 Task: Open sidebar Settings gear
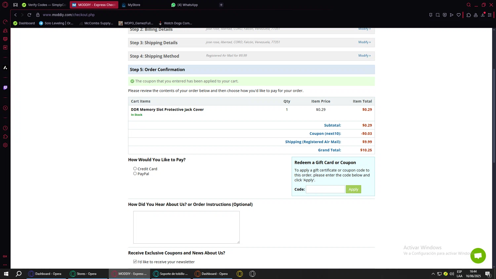(5, 145)
